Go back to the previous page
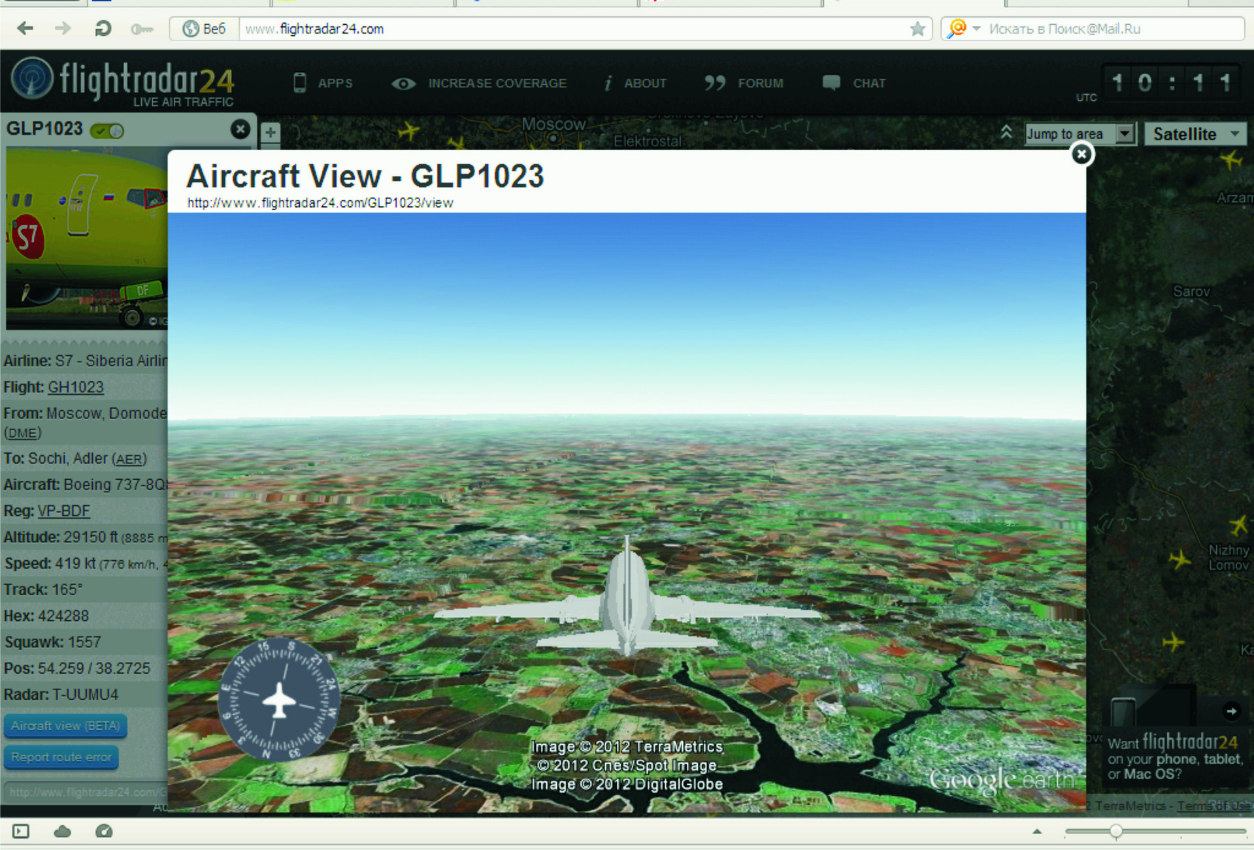 click(x=25, y=29)
